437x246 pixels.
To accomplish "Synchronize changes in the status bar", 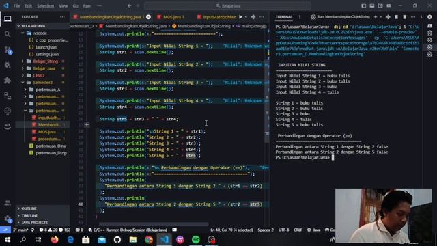I will tap(33, 230).
